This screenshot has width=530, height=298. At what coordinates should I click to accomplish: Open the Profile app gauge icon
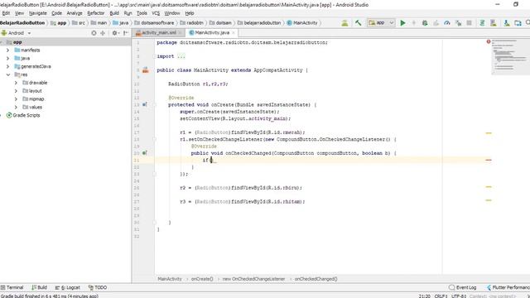[447, 23]
